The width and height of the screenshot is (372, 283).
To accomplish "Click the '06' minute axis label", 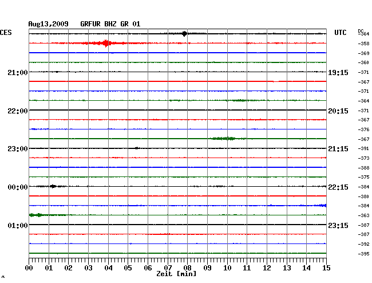I will (148, 268).
